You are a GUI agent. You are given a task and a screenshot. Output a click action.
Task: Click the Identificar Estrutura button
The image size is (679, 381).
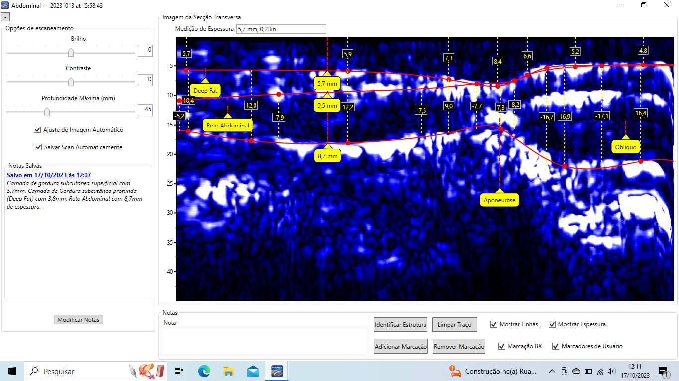click(400, 325)
